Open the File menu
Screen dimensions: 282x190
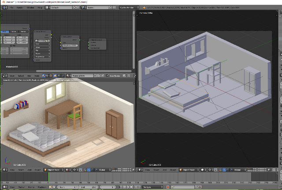click(x=11, y=8)
